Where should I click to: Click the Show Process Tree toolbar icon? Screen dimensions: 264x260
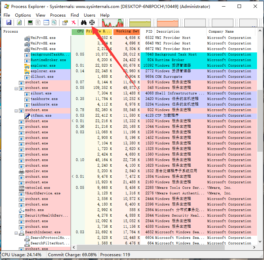tap(38, 22)
